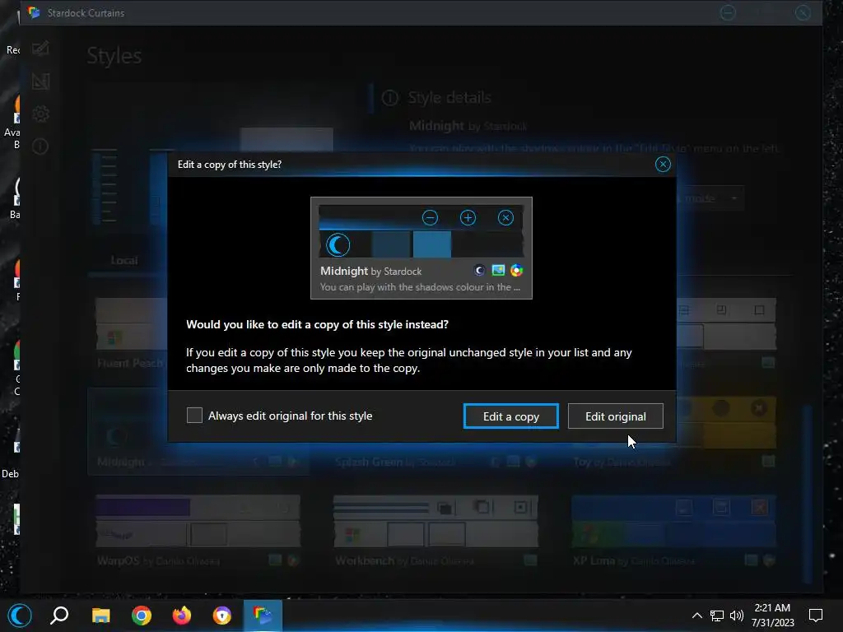Click the Style details info icon
Viewport: 843px width, 632px height.
point(389,98)
